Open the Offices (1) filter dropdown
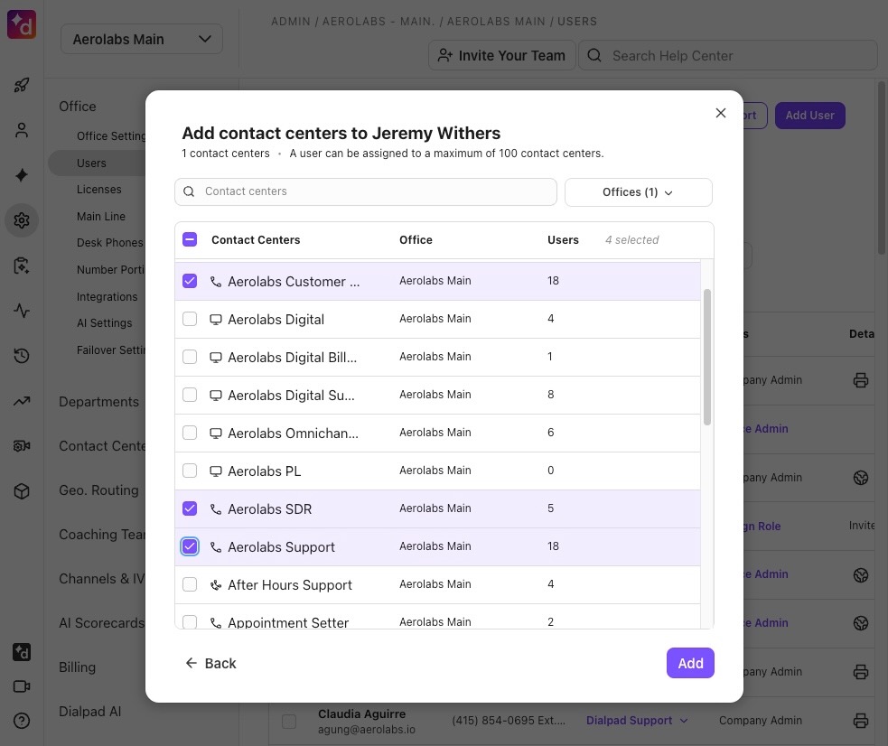 [x=639, y=192]
